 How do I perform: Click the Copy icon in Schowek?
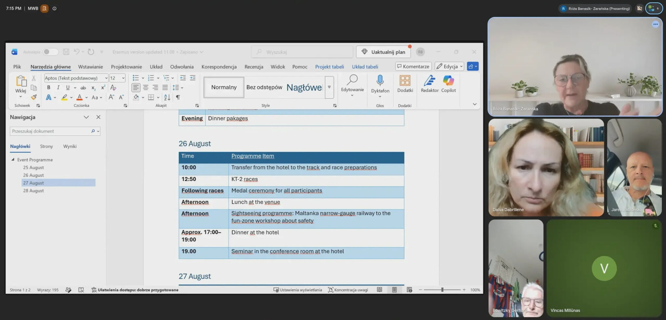click(x=33, y=88)
